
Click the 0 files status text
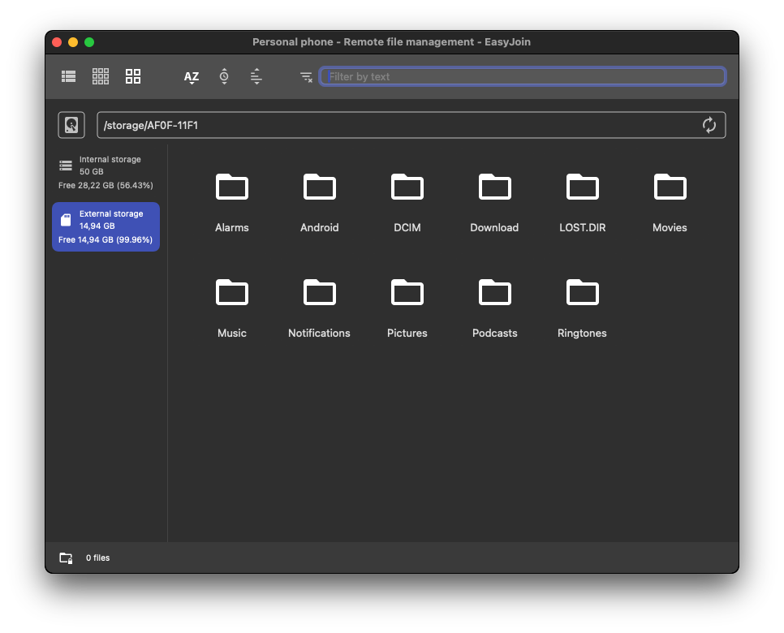pyautogui.click(x=97, y=558)
